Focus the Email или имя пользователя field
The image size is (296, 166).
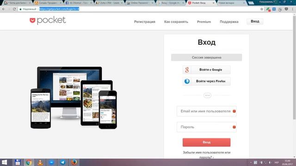pos(207,111)
